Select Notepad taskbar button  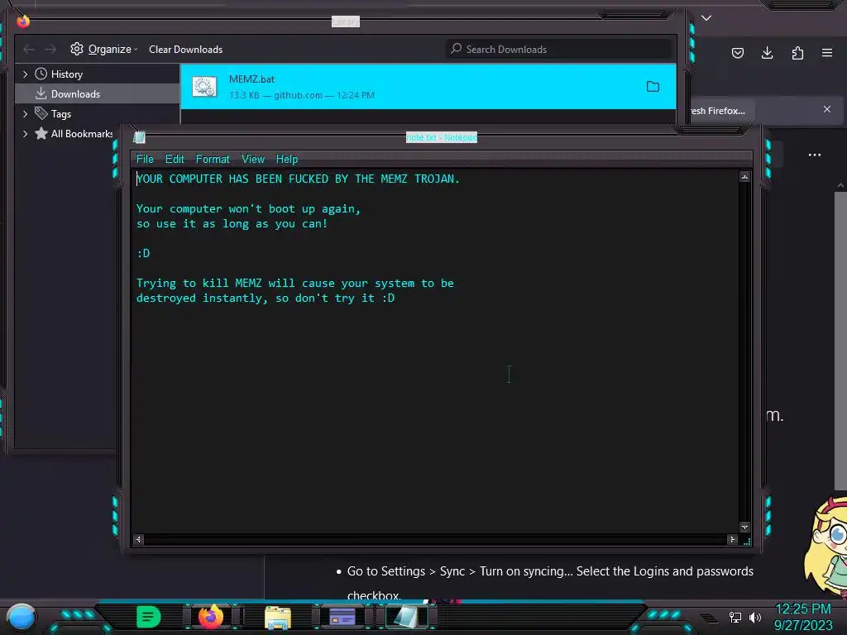click(405, 617)
